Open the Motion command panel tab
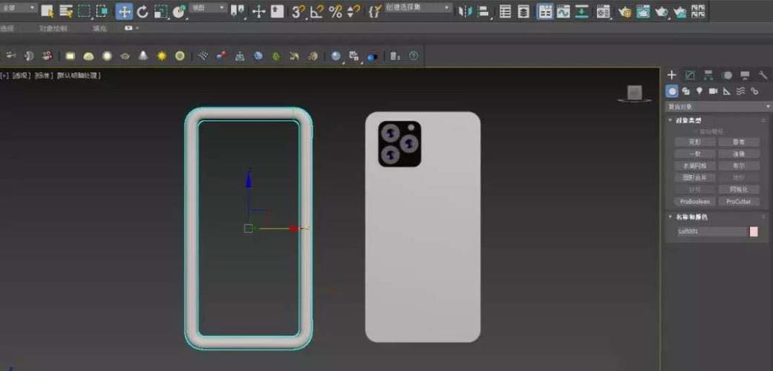This screenshot has height=371, width=773. [x=727, y=75]
